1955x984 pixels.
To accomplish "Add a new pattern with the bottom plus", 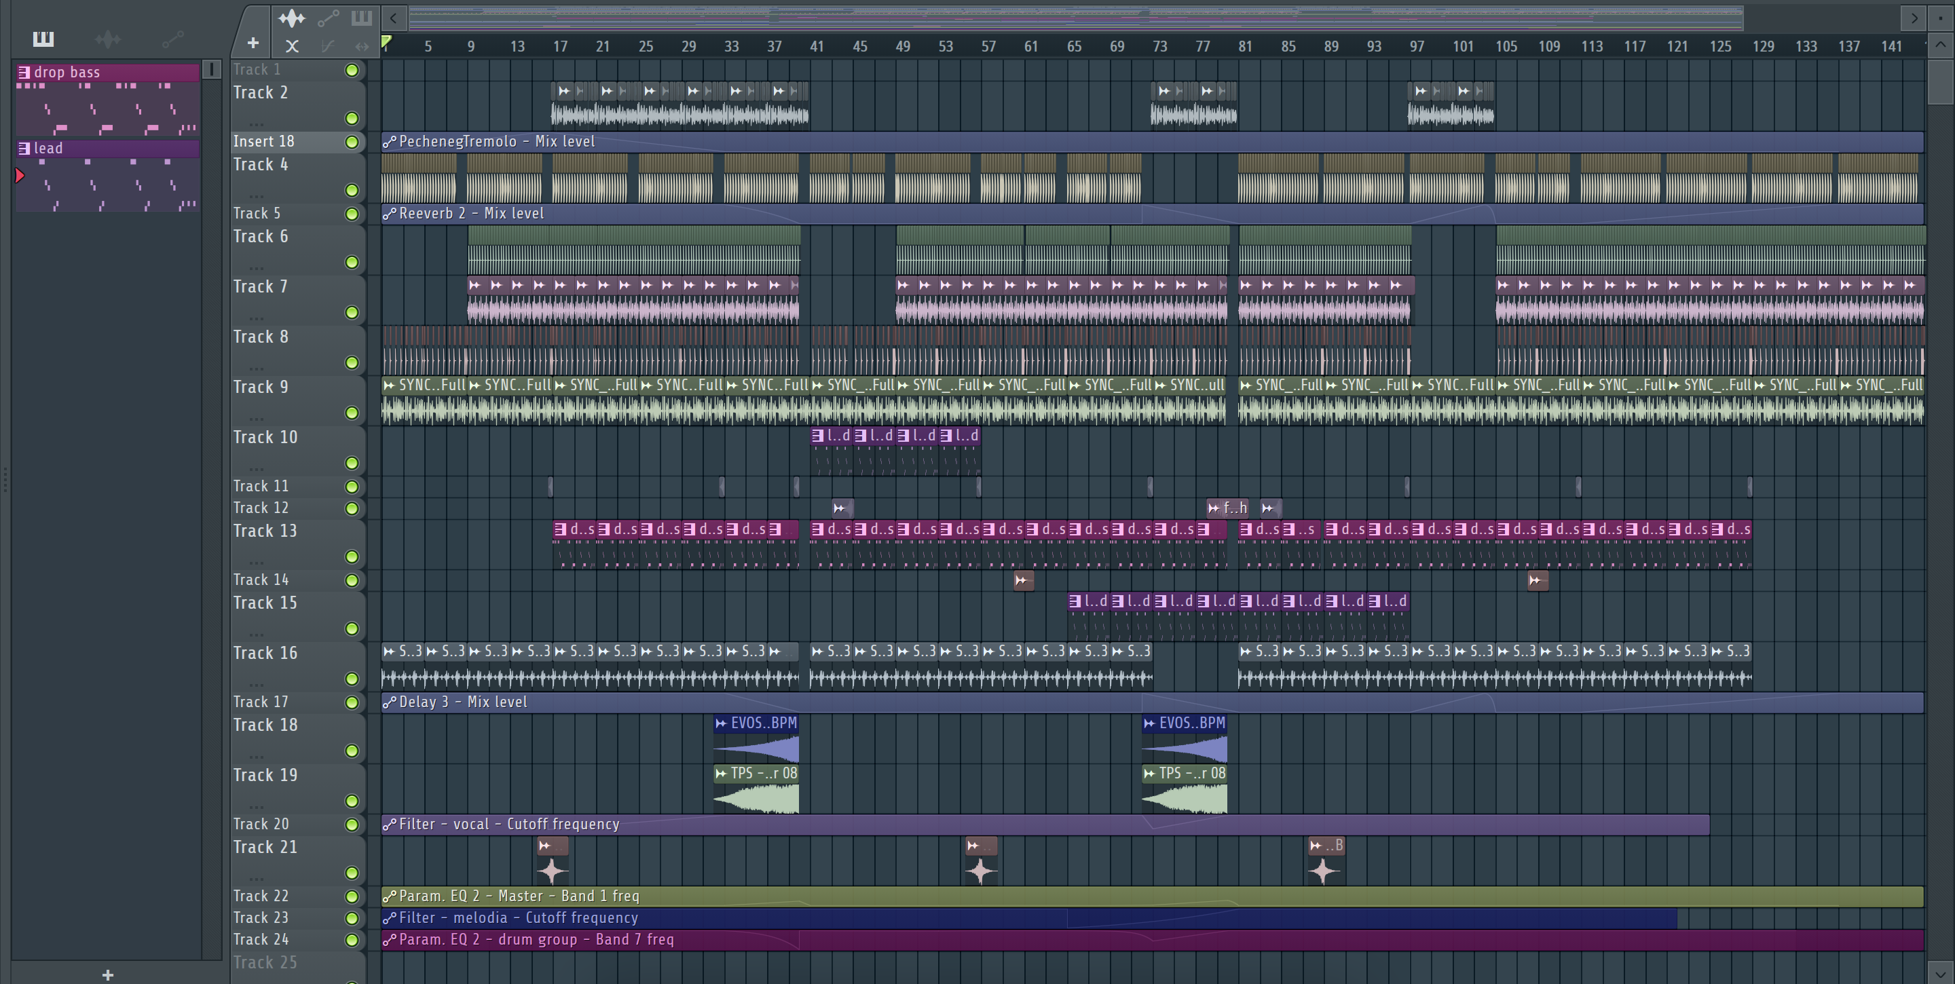I will click(x=108, y=975).
